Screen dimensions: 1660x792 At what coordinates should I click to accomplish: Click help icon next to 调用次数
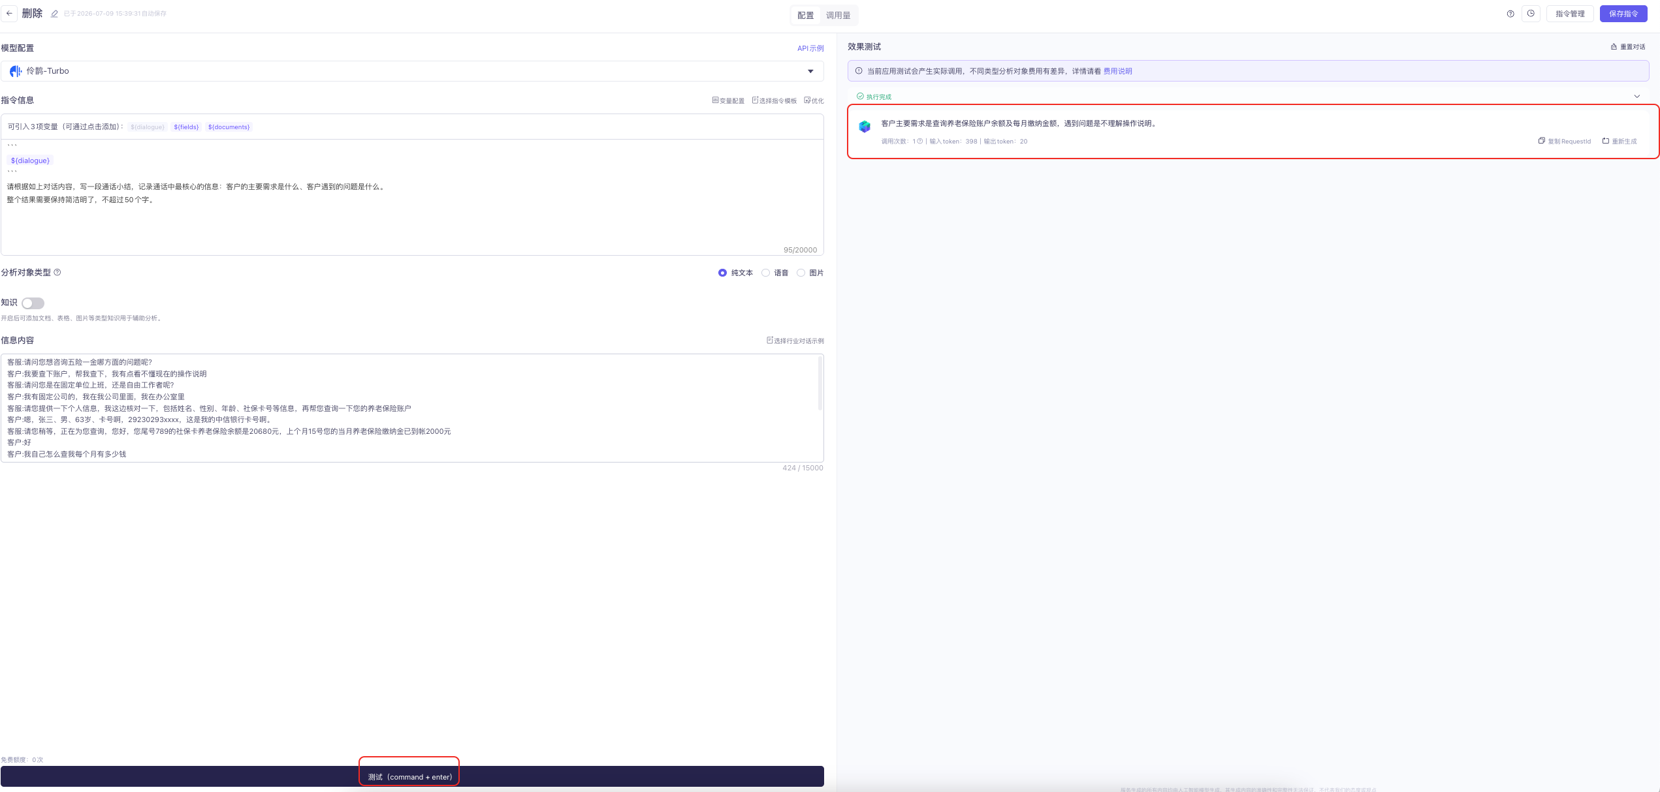(920, 142)
